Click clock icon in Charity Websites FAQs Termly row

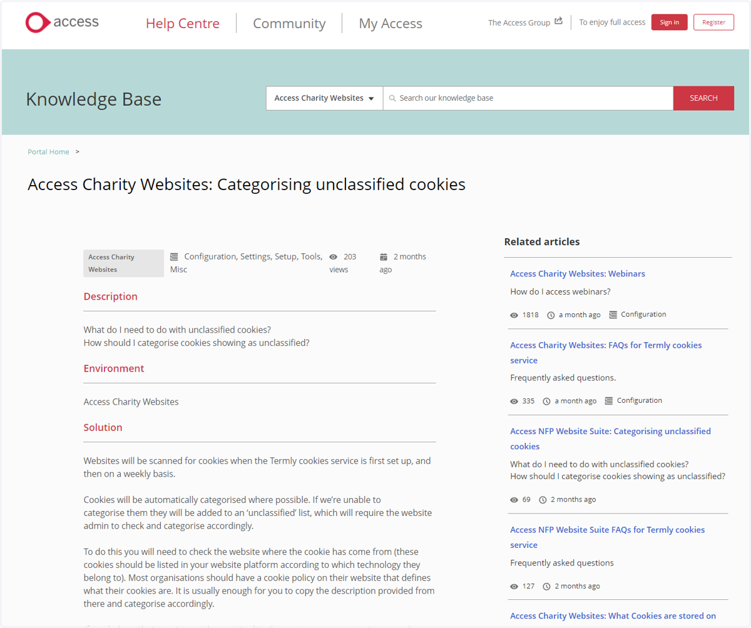(x=547, y=402)
